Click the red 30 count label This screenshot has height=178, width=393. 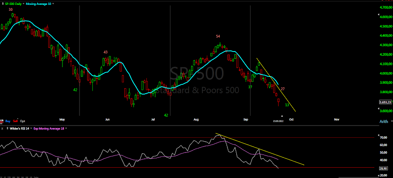[10, 9]
